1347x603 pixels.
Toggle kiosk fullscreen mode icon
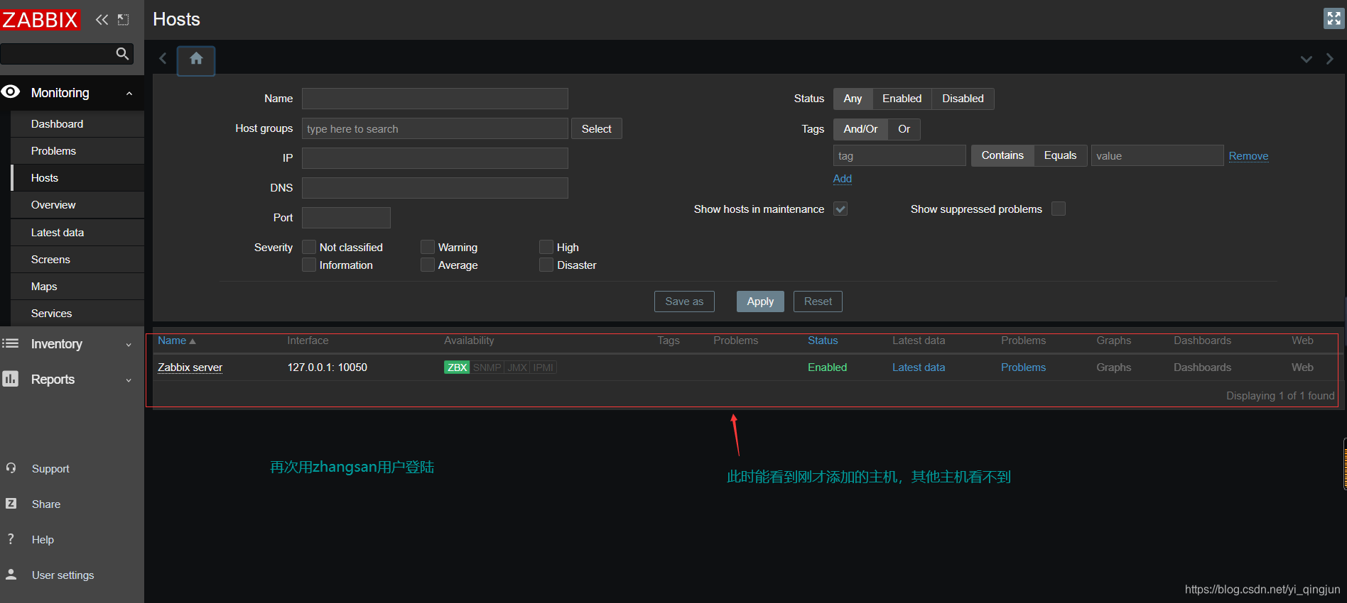pos(1334,18)
